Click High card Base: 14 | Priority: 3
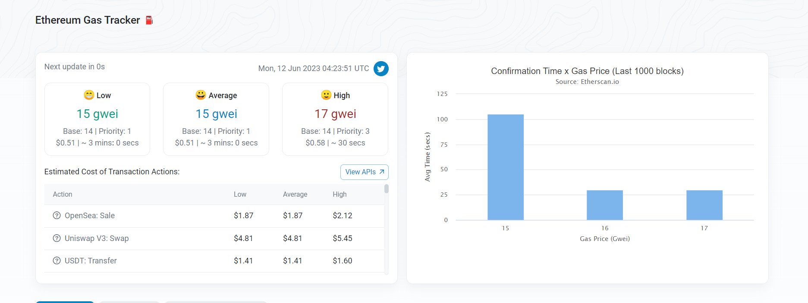This screenshot has width=808, height=303. [x=335, y=131]
